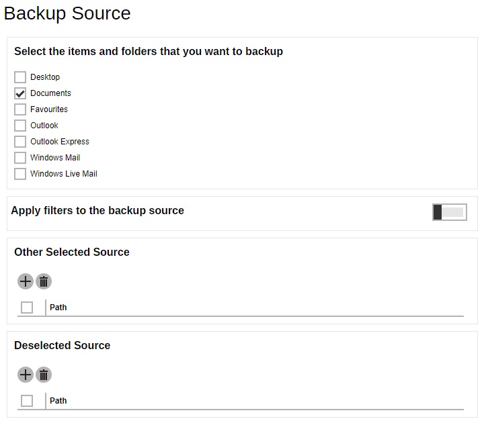Check the Desktop checkbox

pyautogui.click(x=20, y=77)
